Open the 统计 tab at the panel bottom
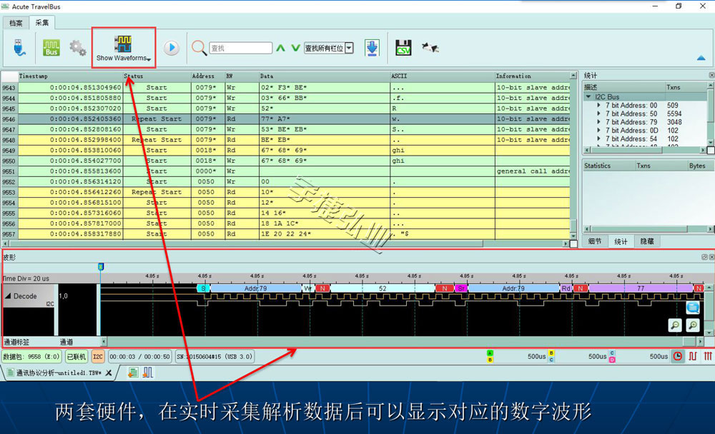715x434 pixels. click(x=621, y=241)
